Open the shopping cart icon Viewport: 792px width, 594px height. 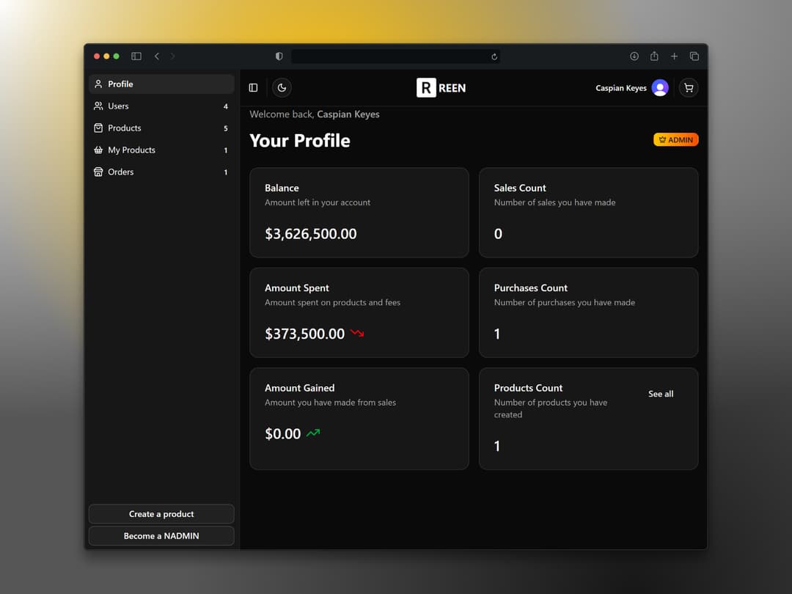pos(689,88)
